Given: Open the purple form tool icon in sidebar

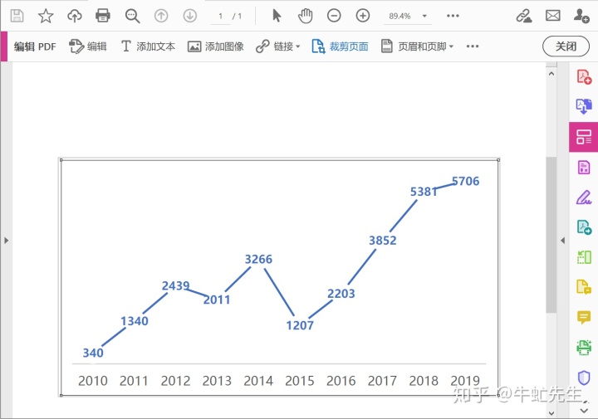Looking at the screenshot, I should (x=584, y=167).
